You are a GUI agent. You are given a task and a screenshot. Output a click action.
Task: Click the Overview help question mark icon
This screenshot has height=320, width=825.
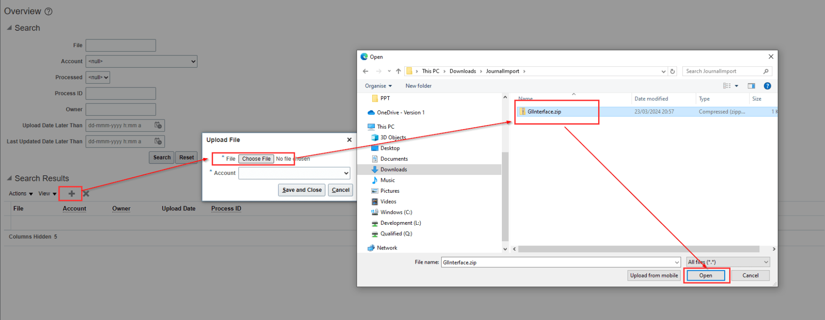tap(48, 11)
